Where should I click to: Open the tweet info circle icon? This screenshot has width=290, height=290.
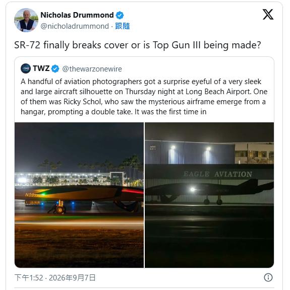pos(268,277)
